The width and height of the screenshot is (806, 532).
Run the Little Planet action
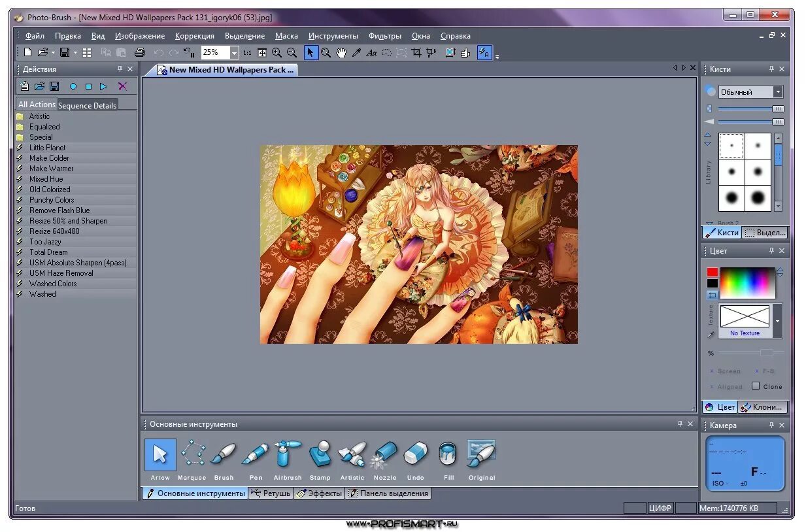[x=76, y=148]
